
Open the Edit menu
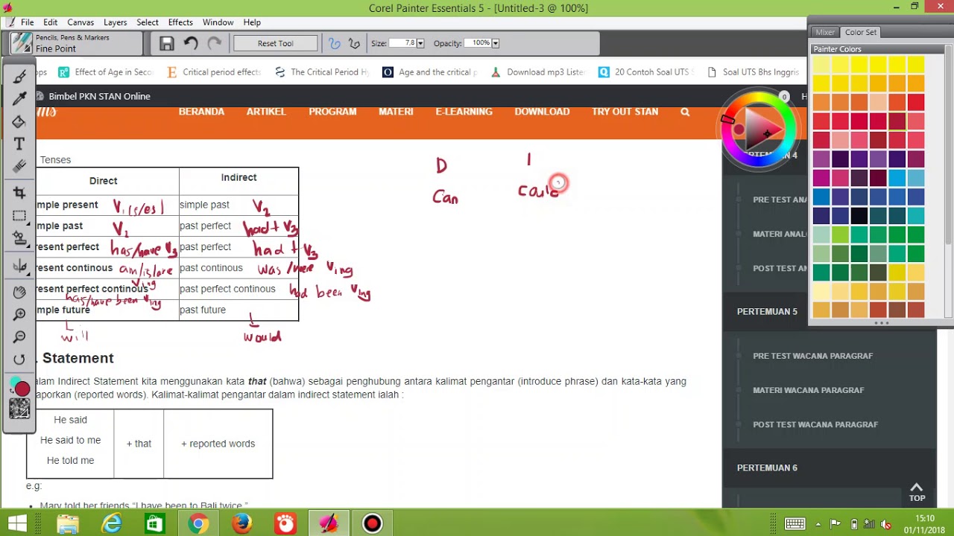coord(51,22)
